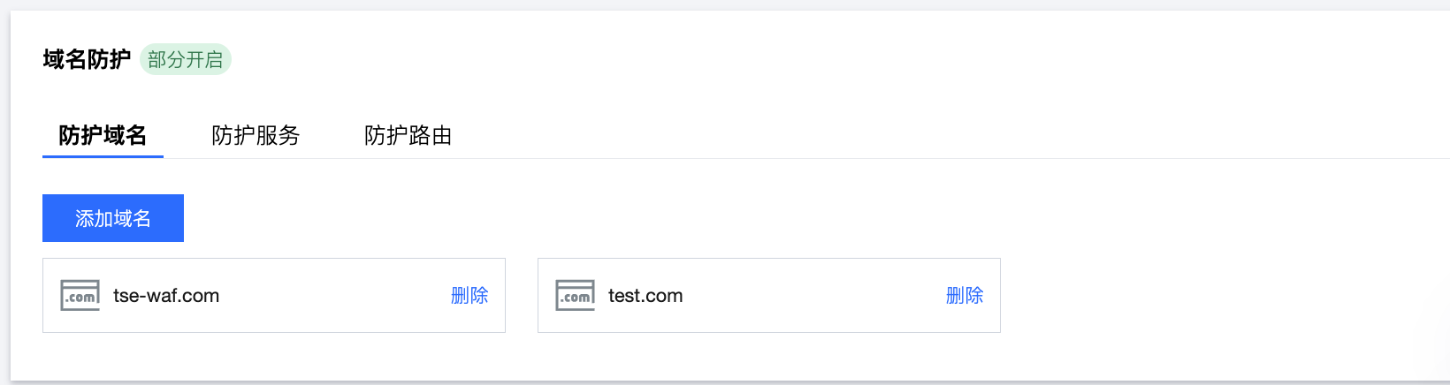The image size is (1450, 385).
Task: Click 删除 link for test.com
Action: pos(965,295)
